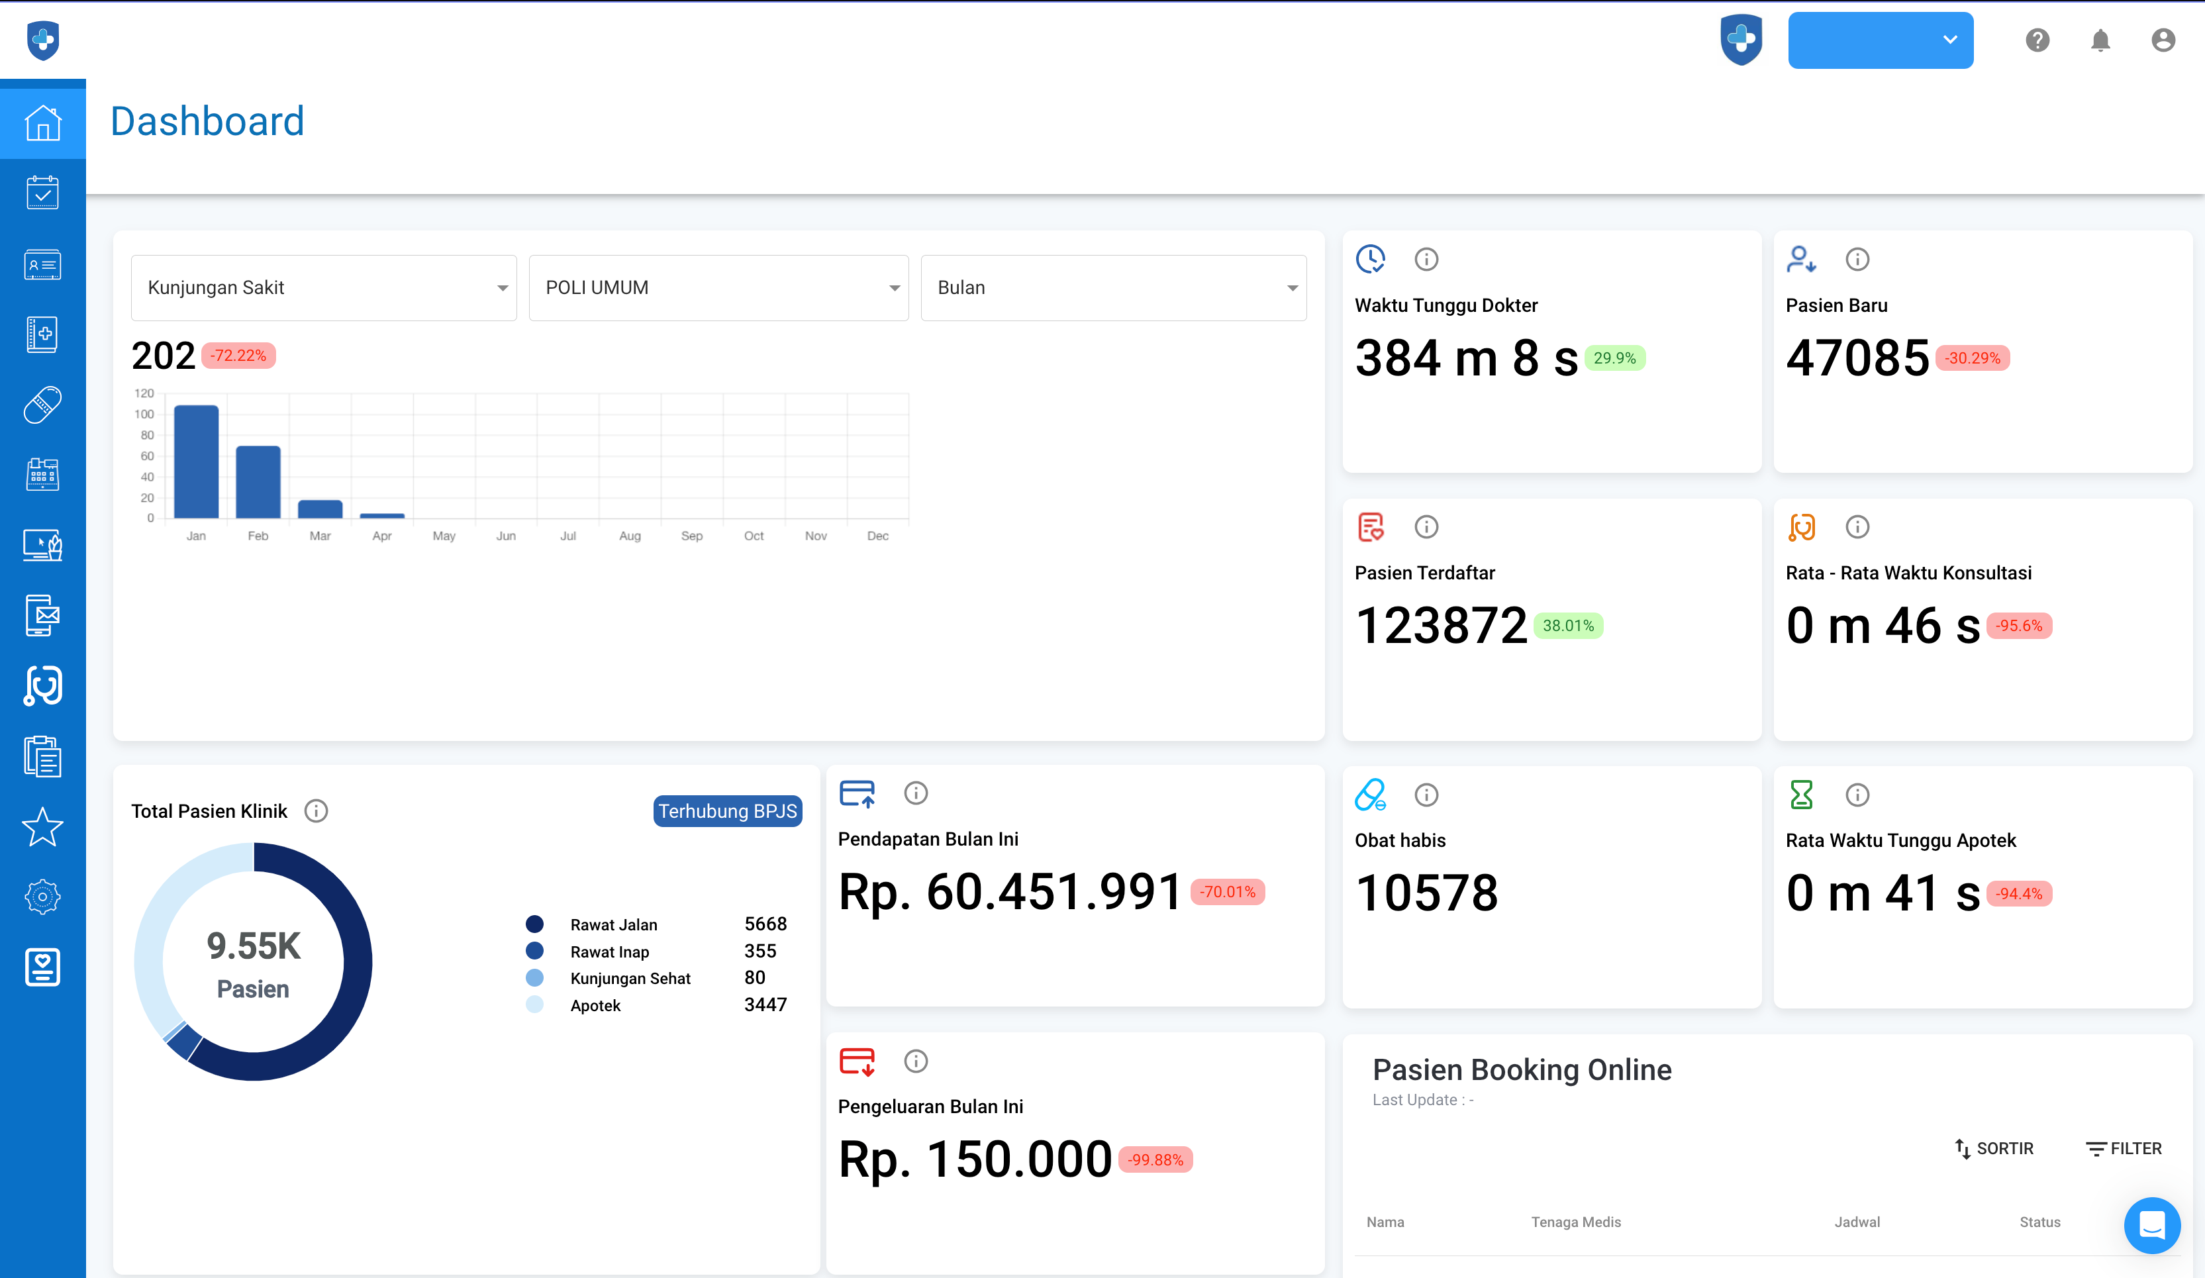Click info icon beside Total Pasien Klinik

[316, 811]
